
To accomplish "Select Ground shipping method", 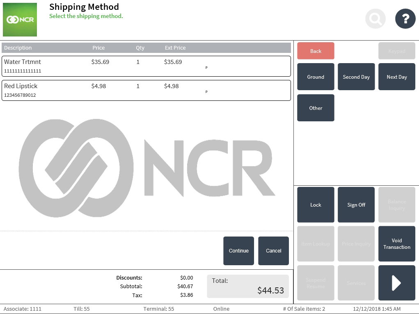I will 316,77.
